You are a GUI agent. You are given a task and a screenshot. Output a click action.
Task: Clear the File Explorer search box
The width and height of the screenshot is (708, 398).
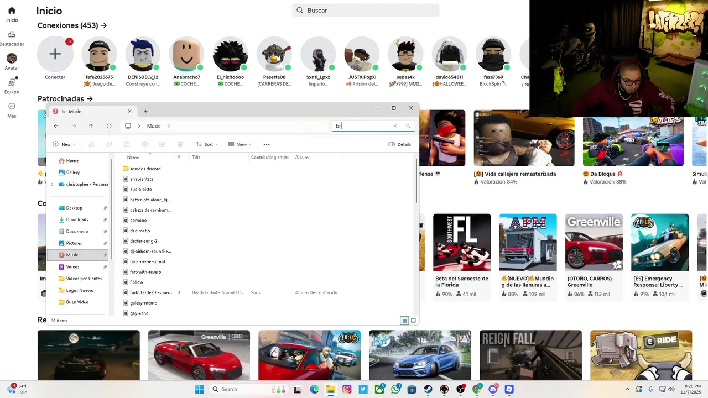click(x=395, y=126)
